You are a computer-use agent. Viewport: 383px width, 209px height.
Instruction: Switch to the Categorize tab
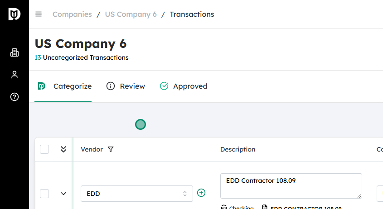point(64,86)
